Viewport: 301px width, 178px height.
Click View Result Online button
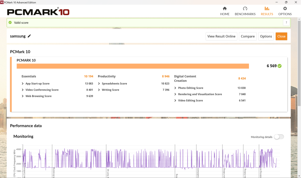click(x=221, y=36)
